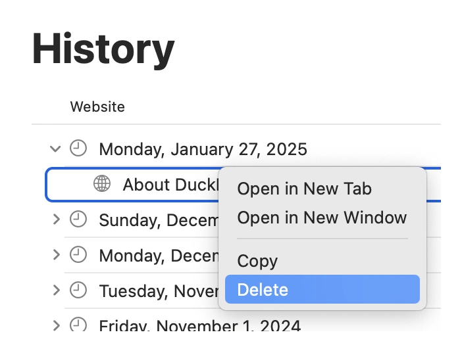
Task: Expand the Tuesday, November history group
Action: [x=56, y=290]
